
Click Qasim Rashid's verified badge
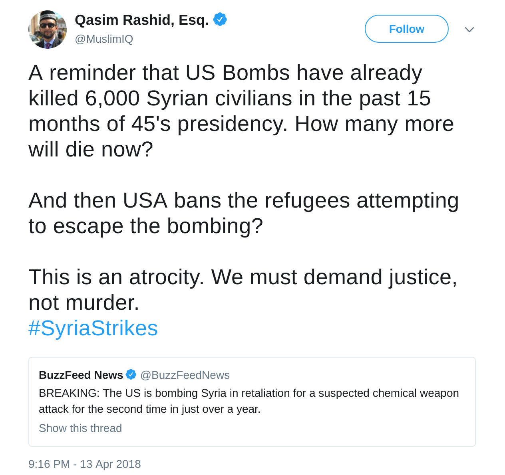tap(220, 19)
